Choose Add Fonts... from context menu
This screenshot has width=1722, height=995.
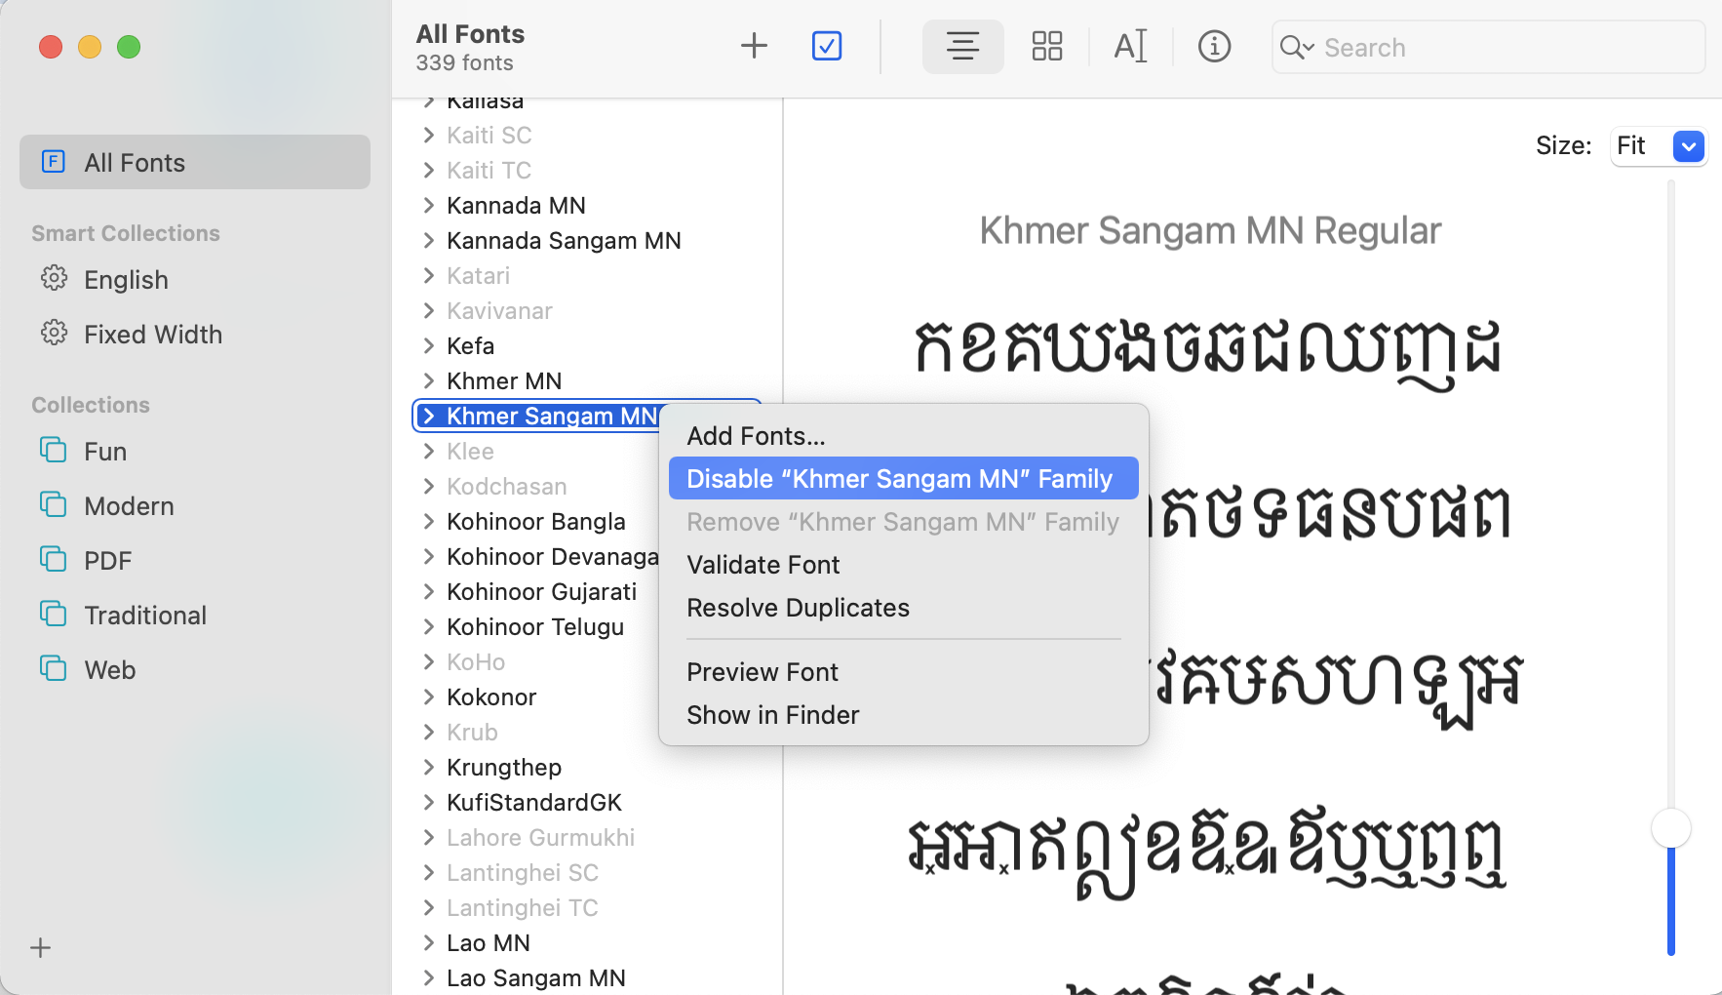(903, 436)
